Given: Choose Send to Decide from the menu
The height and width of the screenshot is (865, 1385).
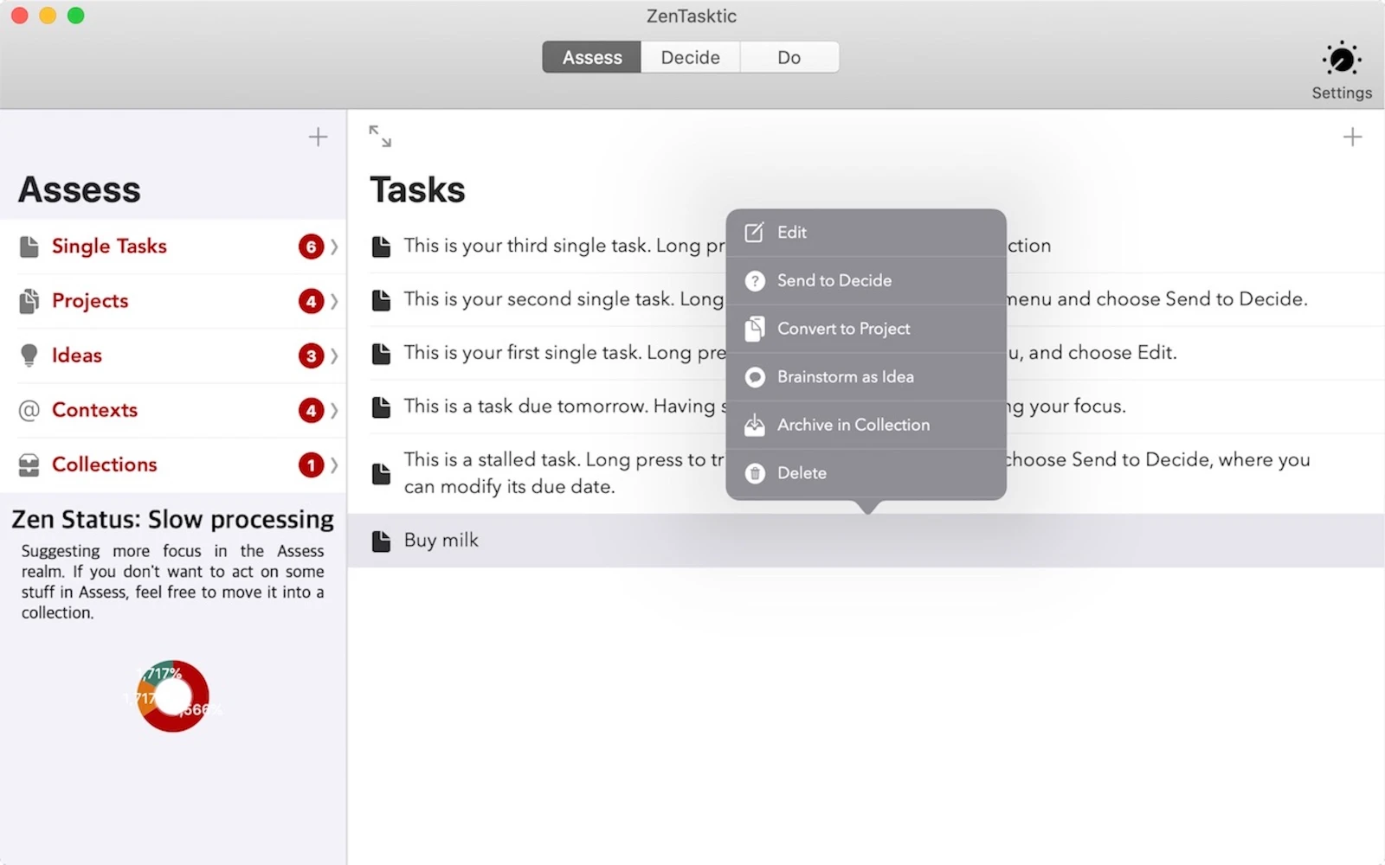Looking at the screenshot, I should coord(866,280).
